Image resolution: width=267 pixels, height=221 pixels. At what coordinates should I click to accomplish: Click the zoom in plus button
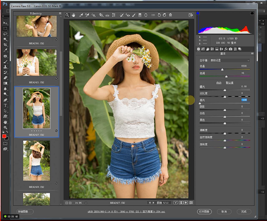[x=70, y=203]
